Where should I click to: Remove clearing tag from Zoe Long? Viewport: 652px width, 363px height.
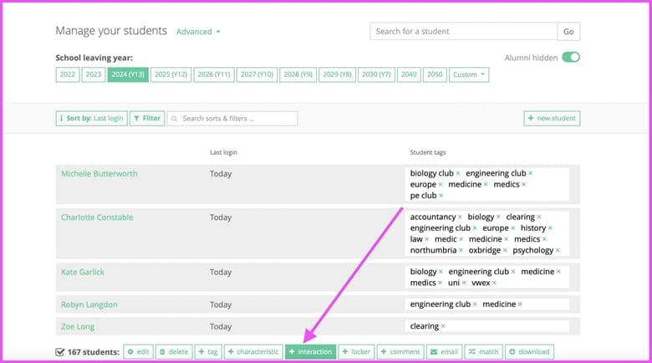tap(443, 326)
